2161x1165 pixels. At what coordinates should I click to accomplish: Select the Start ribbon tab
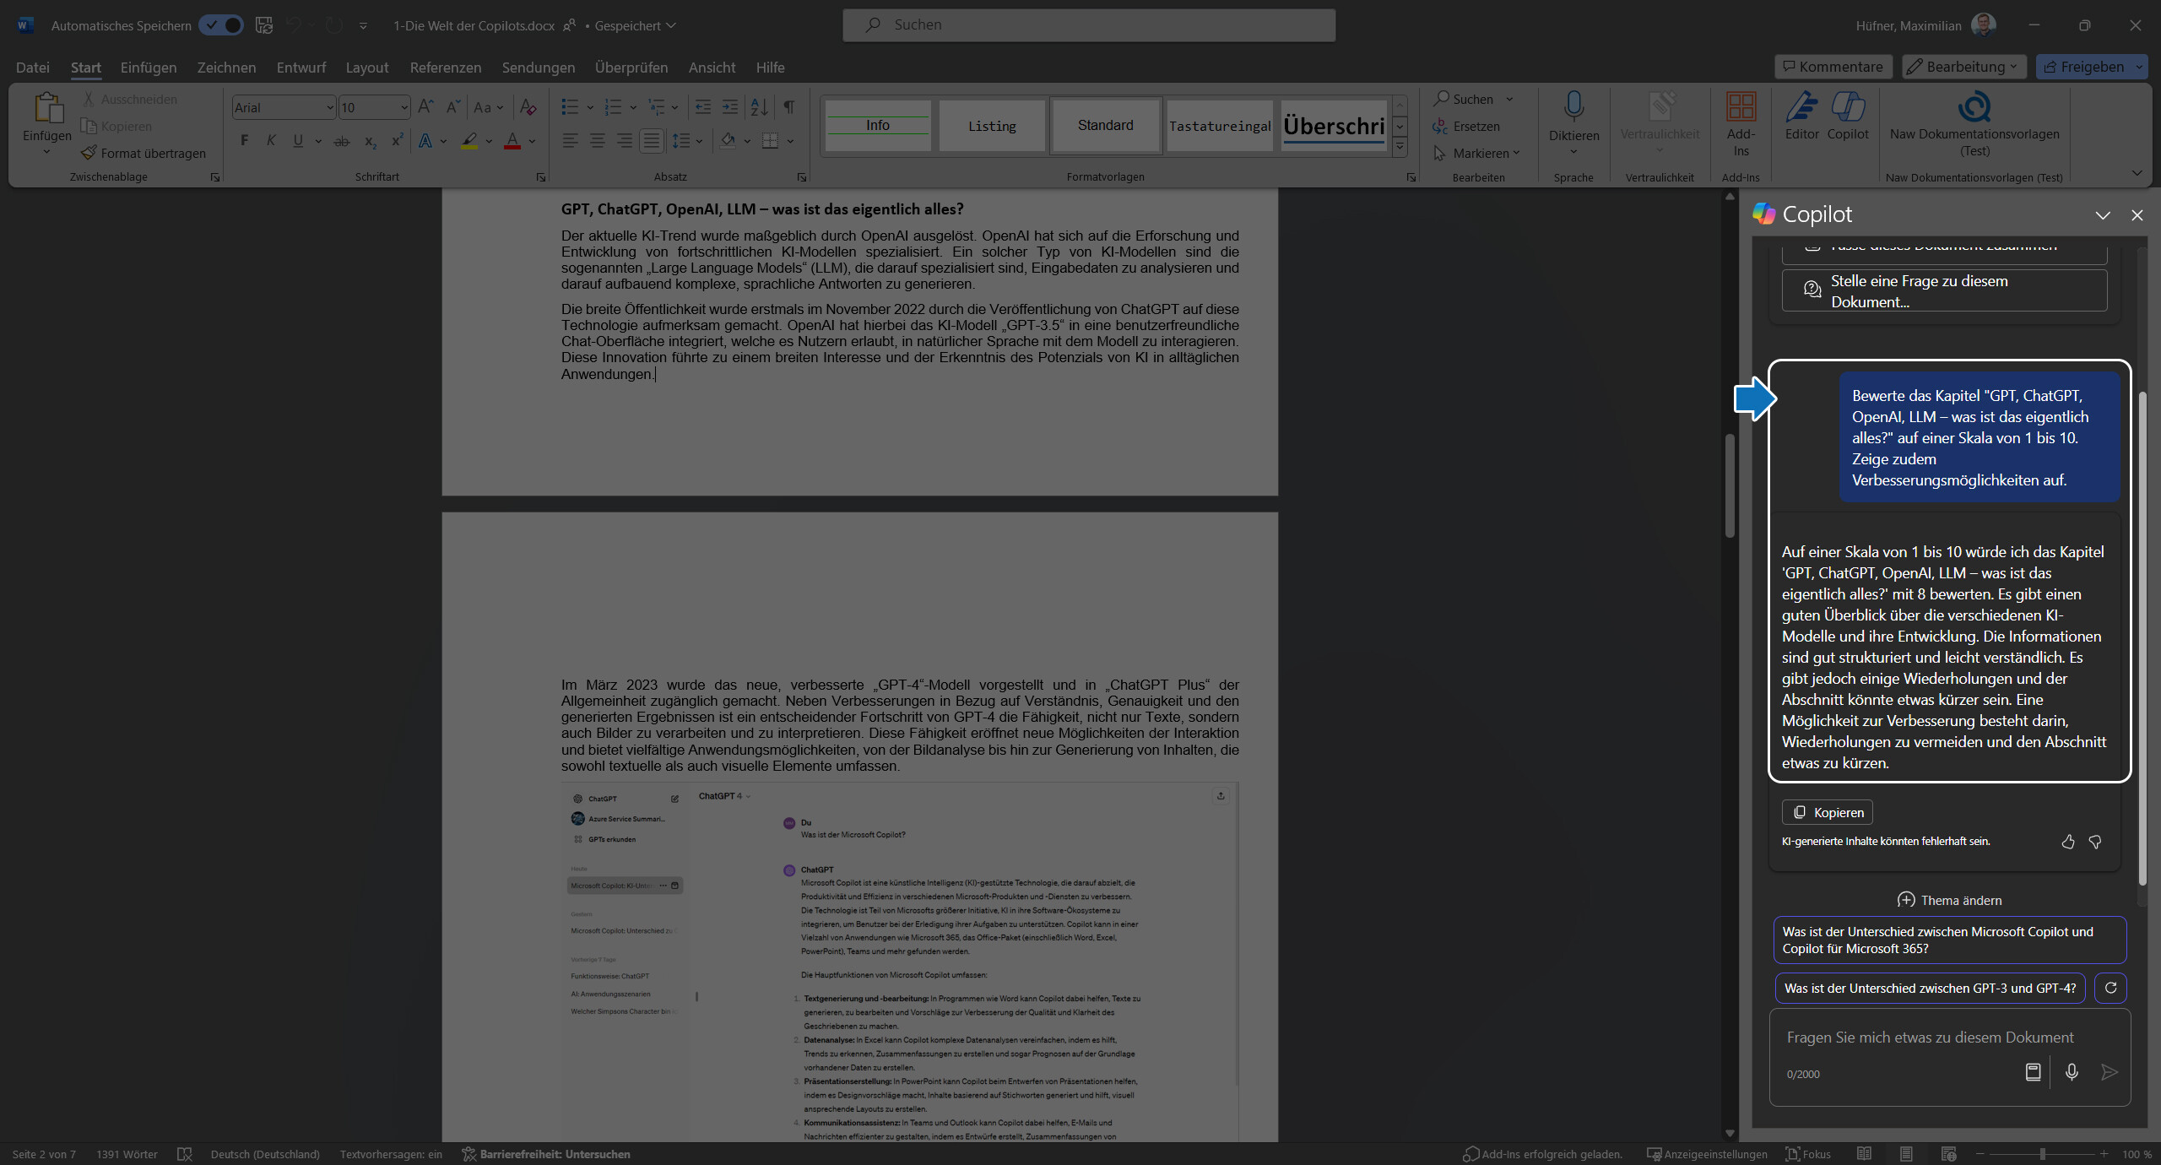[86, 68]
